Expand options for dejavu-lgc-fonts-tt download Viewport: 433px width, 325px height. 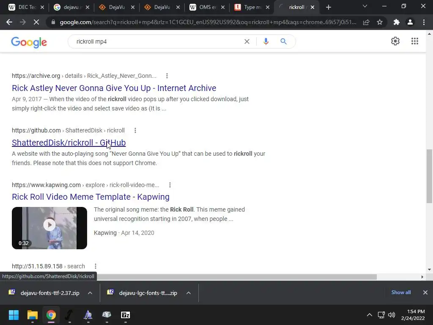pos(188,293)
